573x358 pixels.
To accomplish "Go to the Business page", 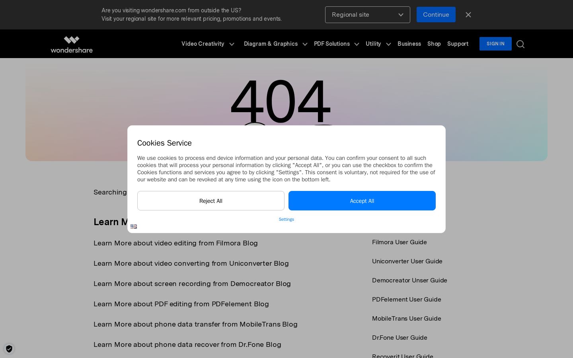I will coord(409,44).
